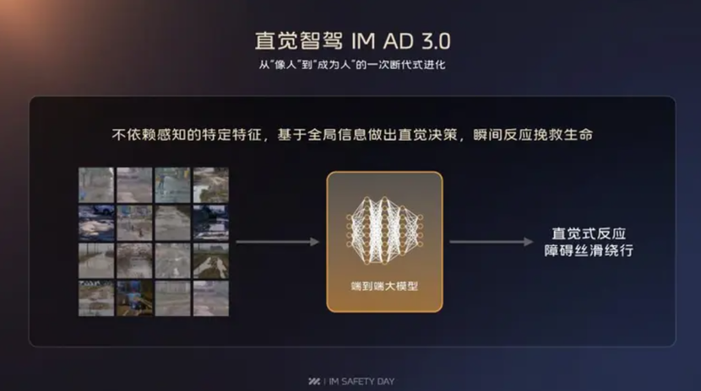Screen dimensions: 701x391
Task: Select the bottom-left thumbnail in image grid
Action: [x=96, y=298]
